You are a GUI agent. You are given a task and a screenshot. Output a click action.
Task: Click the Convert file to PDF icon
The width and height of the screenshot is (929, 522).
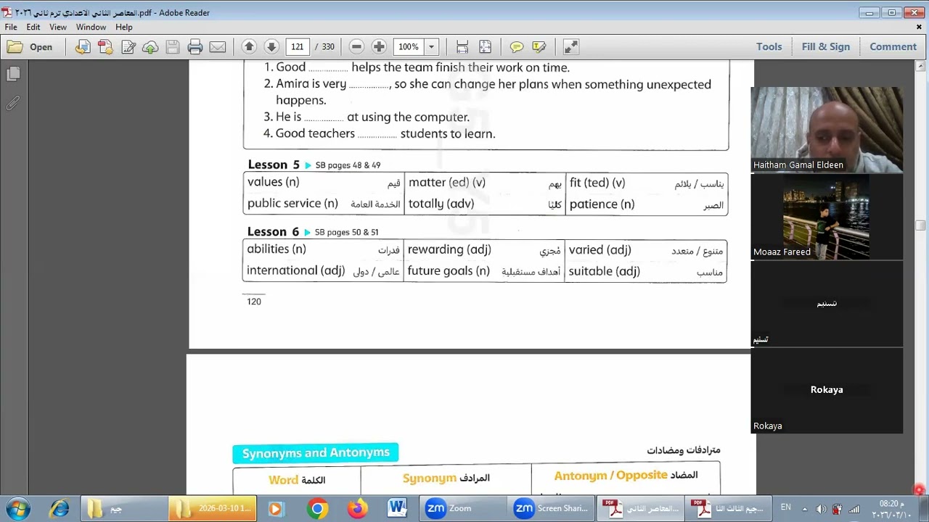(83, 47)
